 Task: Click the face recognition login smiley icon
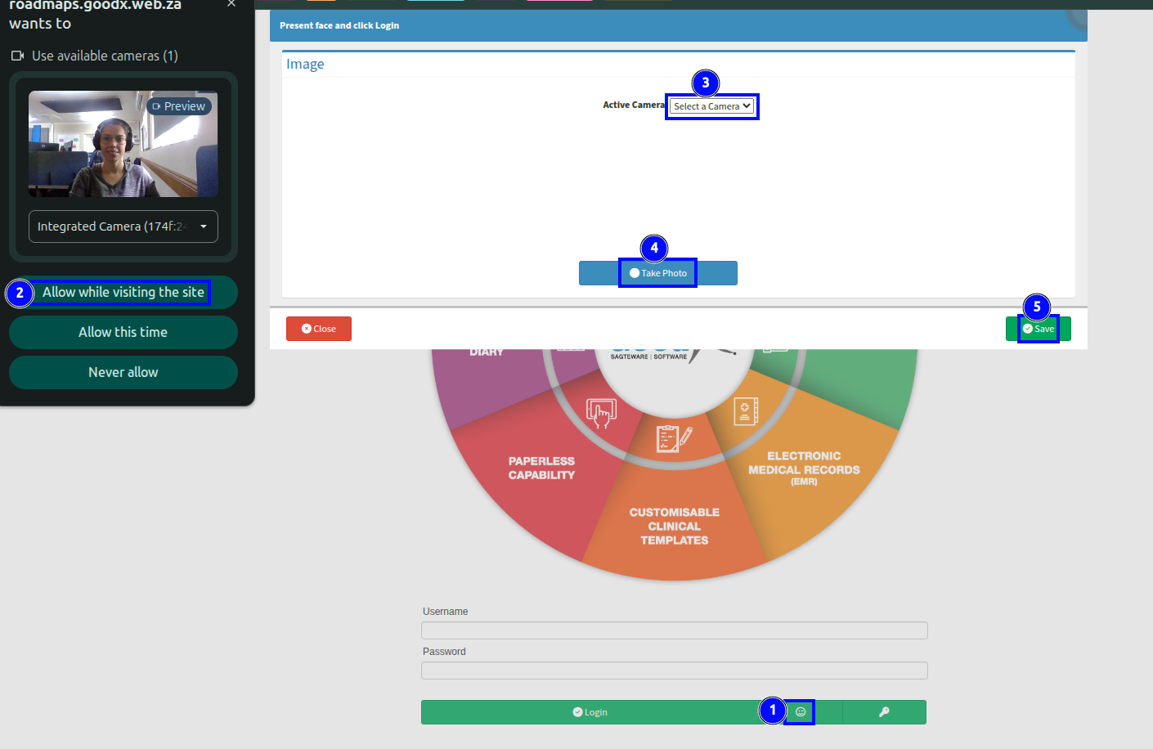point(801,712)
